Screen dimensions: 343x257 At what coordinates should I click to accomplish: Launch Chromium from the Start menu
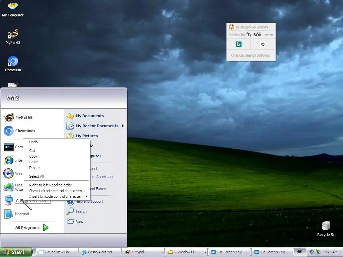(x=20, y=131)
